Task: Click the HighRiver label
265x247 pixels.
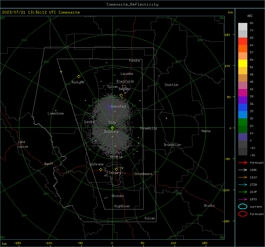Action: pyautogui.click(x=122, y=206)
